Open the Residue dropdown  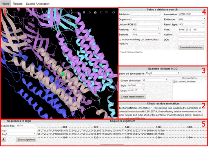[x=146, y=29]
